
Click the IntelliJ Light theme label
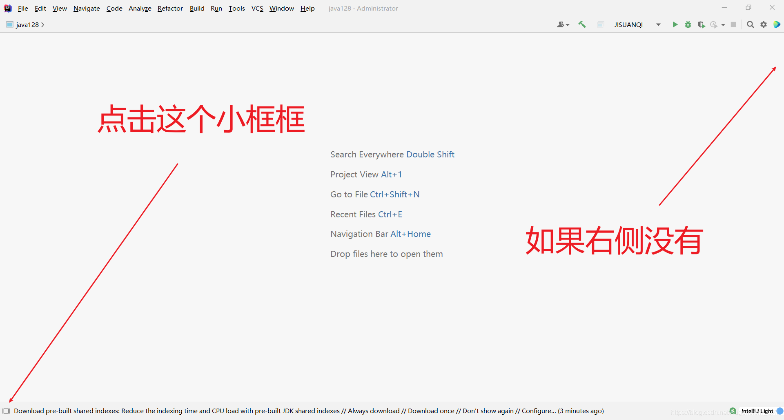coord(757,411)
